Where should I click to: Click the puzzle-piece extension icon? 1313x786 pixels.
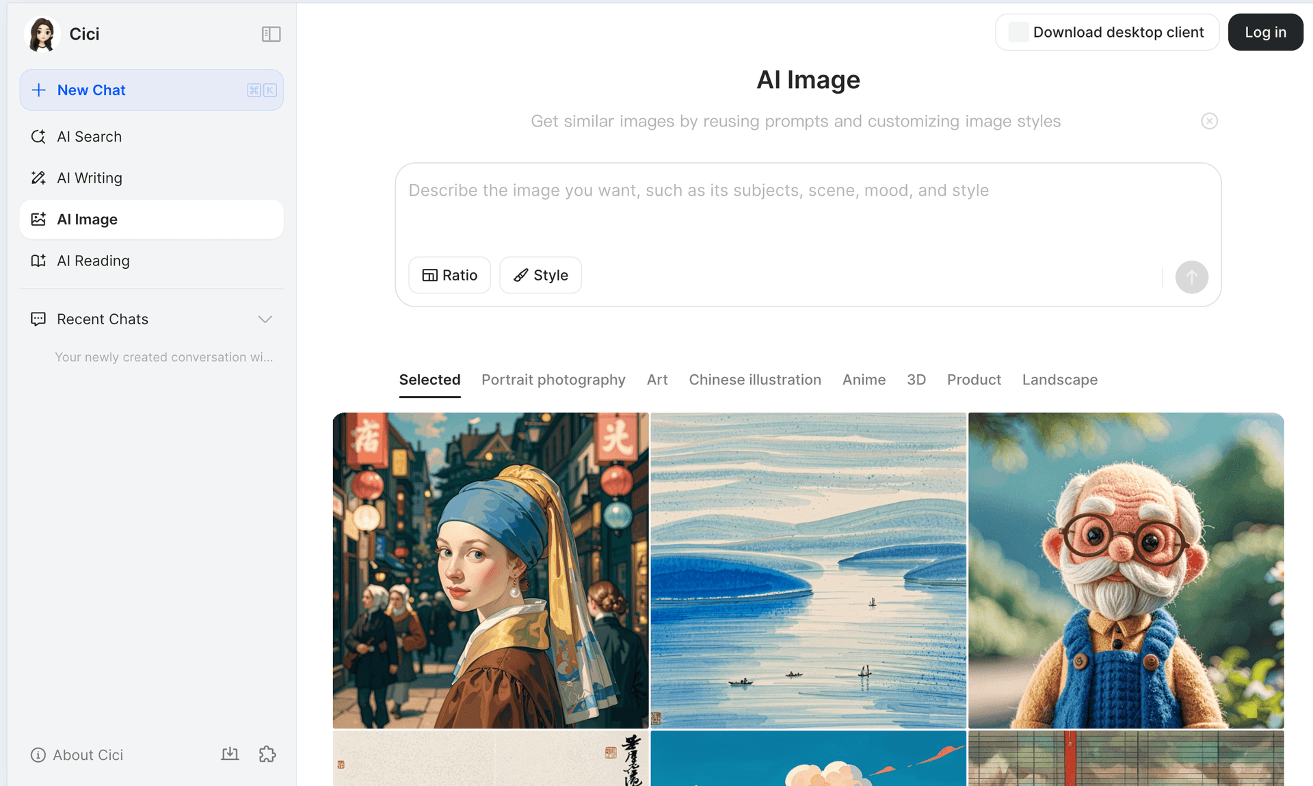[267, 754]
